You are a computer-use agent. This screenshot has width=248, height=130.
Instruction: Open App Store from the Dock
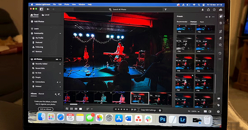pos(119,118)
